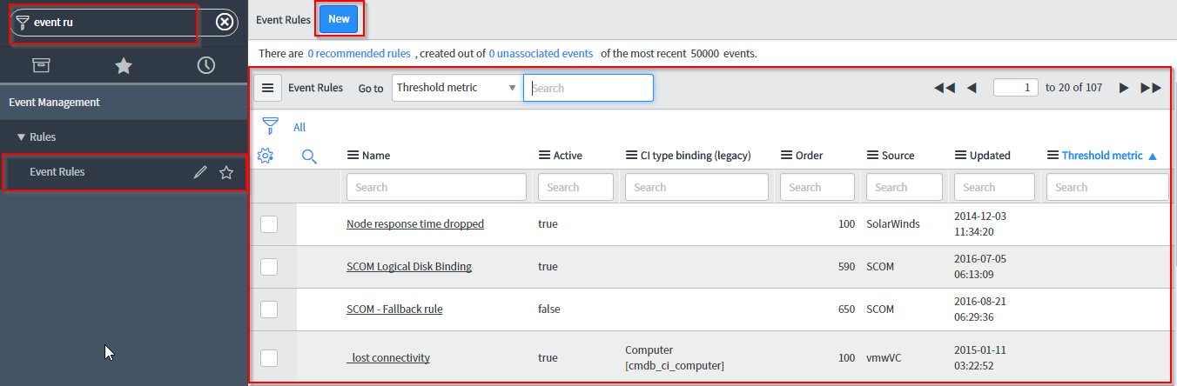Open the history clock tab
Screen dimensions: 1177x386
point(206,65)
